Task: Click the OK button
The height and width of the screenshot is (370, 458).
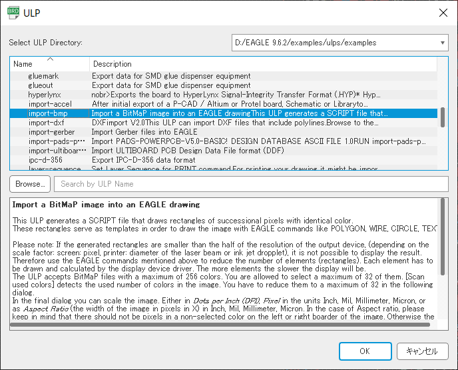Action: [365, 351]
